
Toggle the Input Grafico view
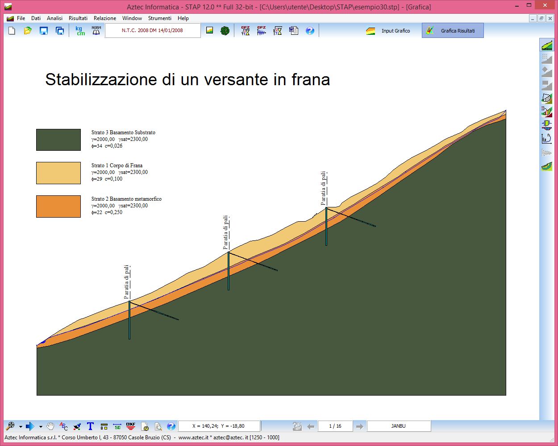[388, 31]
